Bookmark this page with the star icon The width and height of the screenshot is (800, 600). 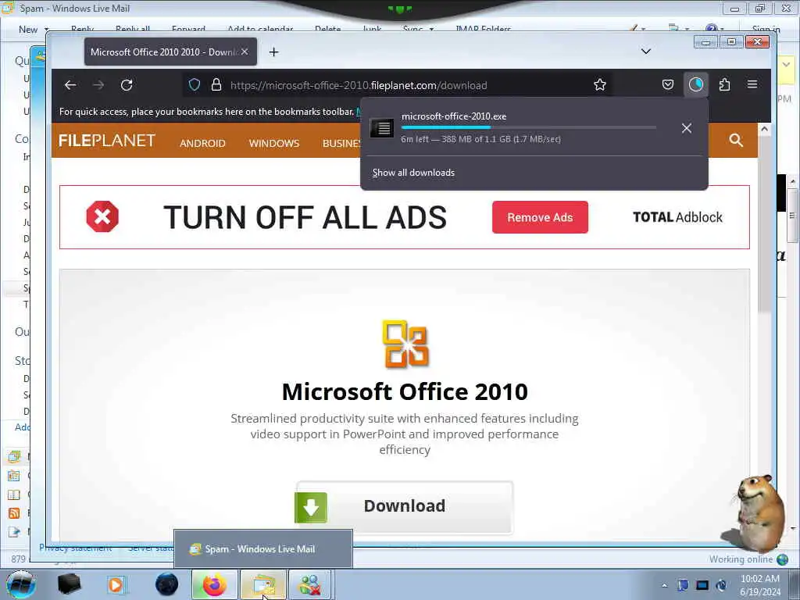click(600, 84)
